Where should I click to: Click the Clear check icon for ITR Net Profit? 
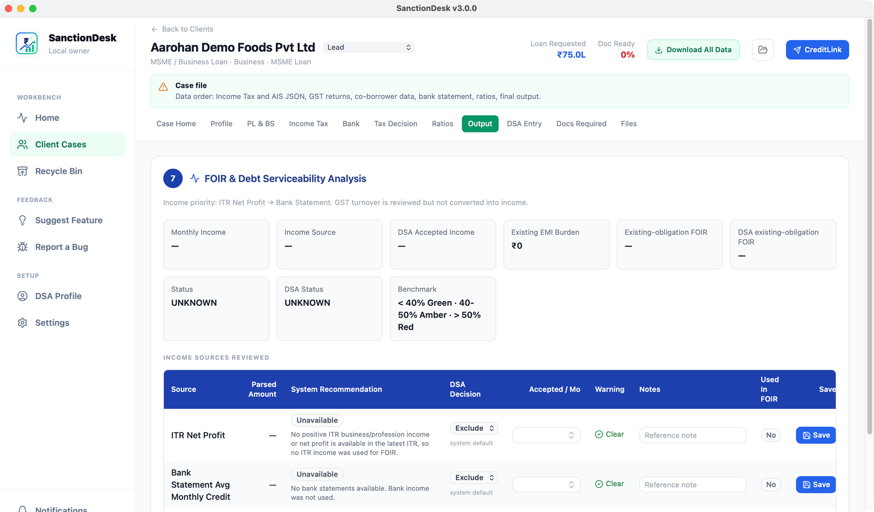click(x=599, y=434)
